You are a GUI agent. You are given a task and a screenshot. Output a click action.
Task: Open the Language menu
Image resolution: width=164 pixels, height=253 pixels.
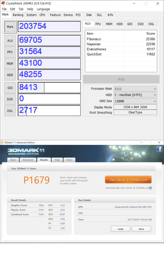pos(43,9)
